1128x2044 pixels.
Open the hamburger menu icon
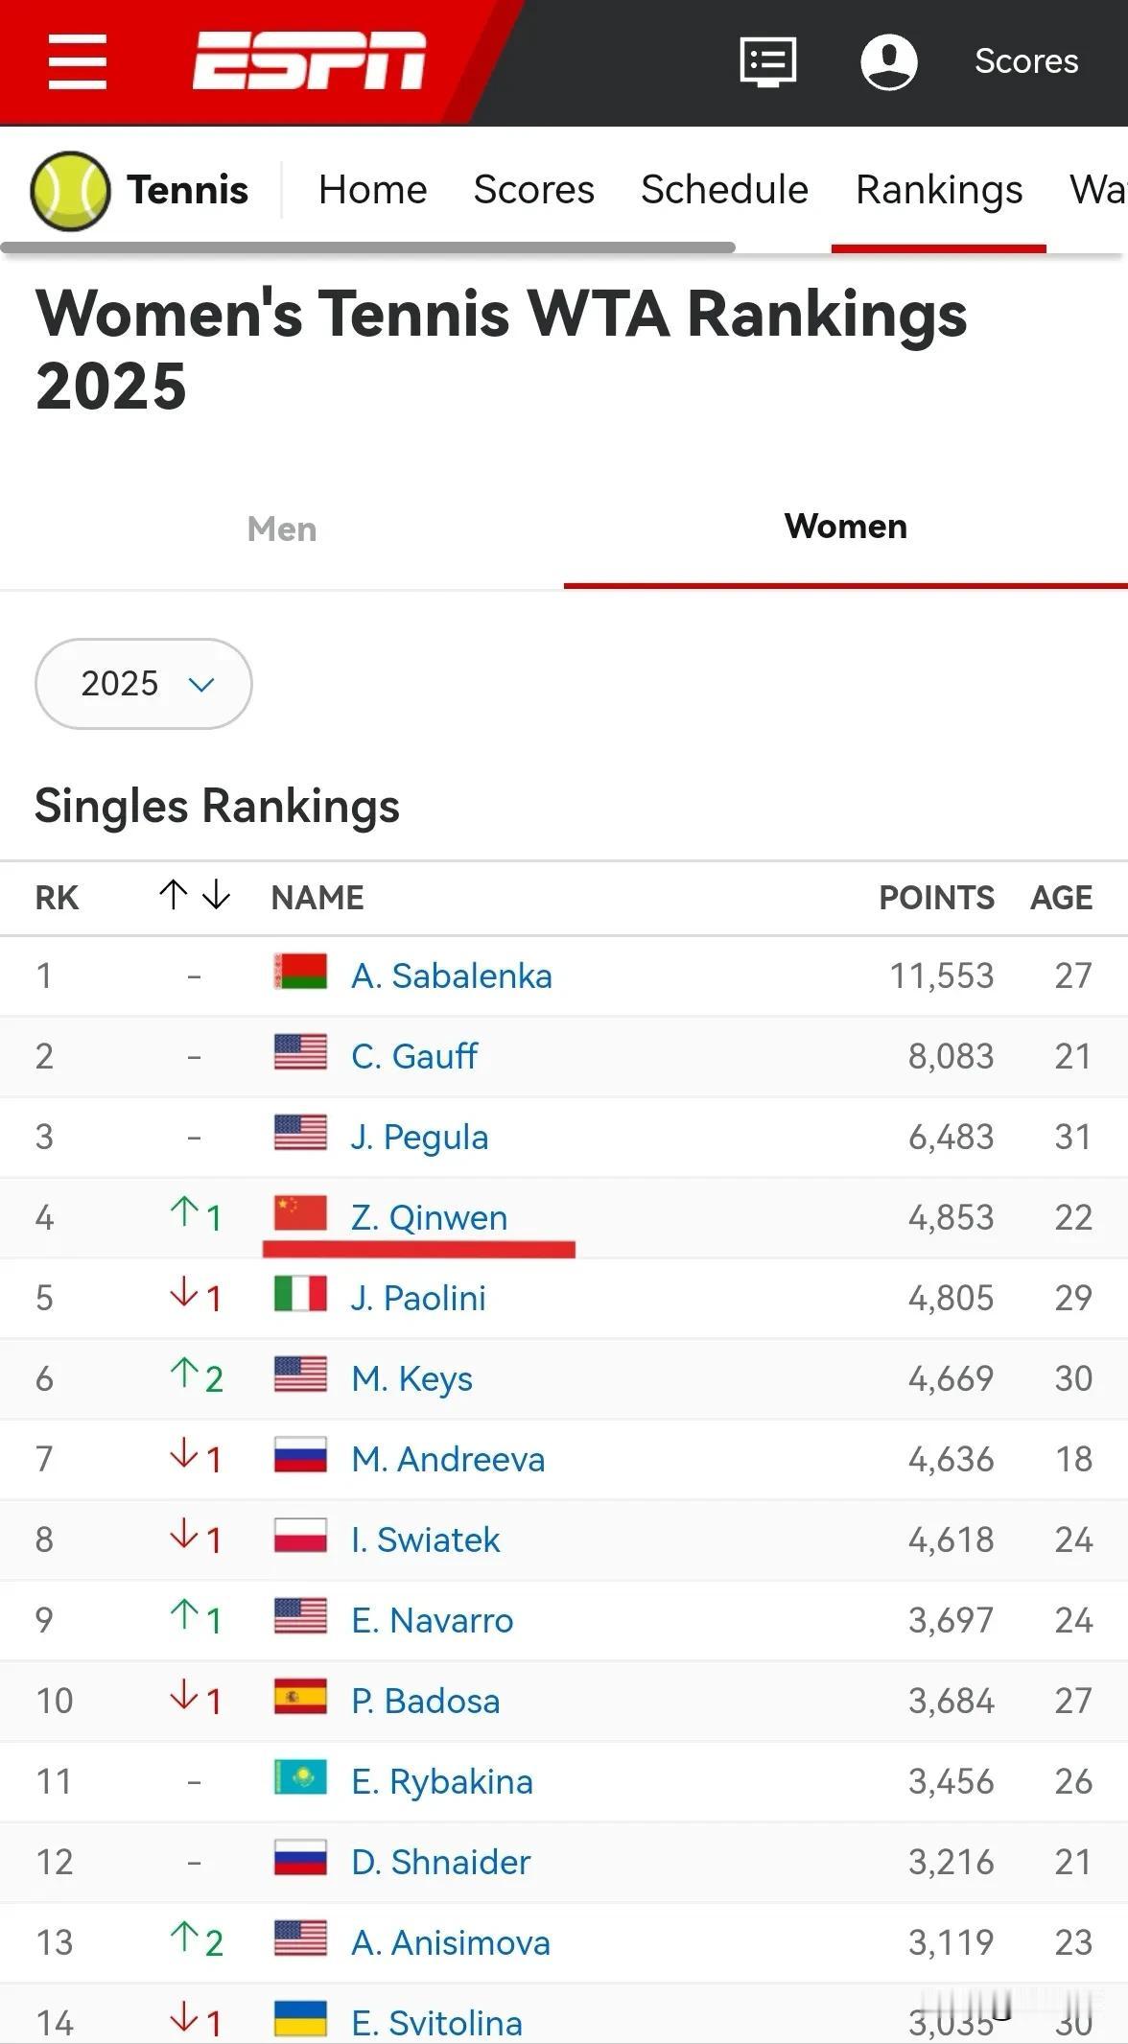coord(78,61)
